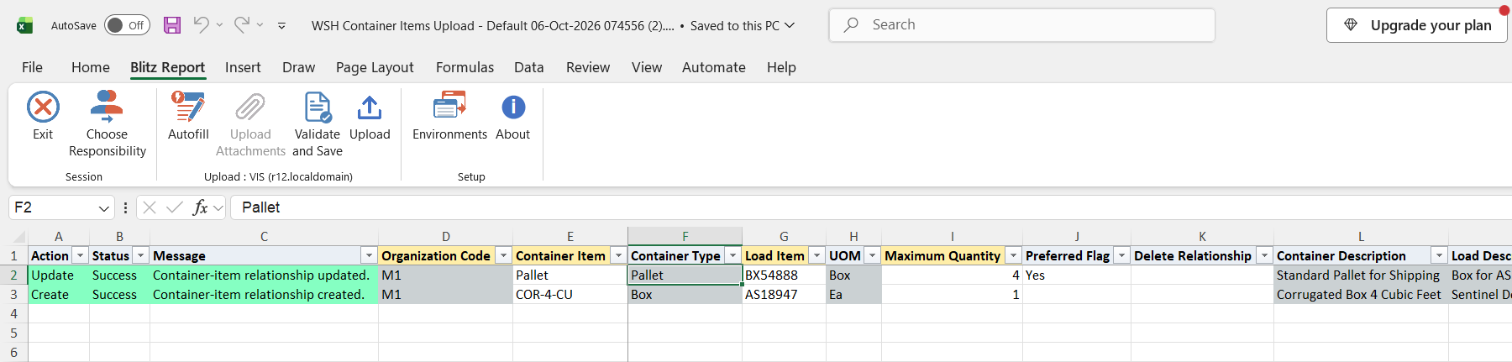This screenshot has height=362, width=1512.
Task: Switch to the Page Layout tab
Action: coord(375,67)
